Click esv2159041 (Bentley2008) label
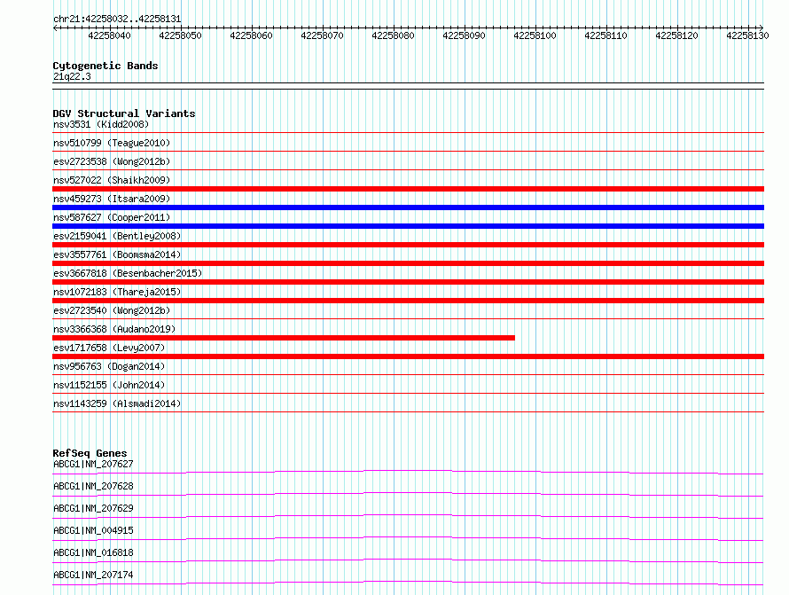 coord(117,236)
